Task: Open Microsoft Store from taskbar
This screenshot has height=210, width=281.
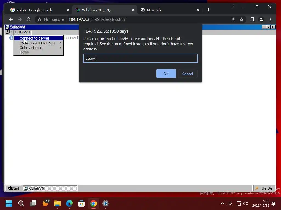Action: [x=81, y=203]
